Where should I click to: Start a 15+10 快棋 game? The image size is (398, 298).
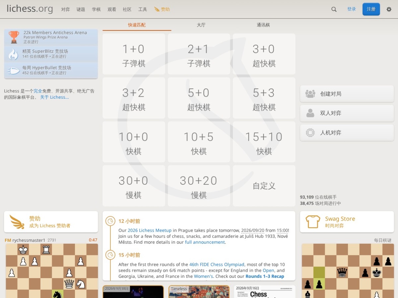click(264, 142)
